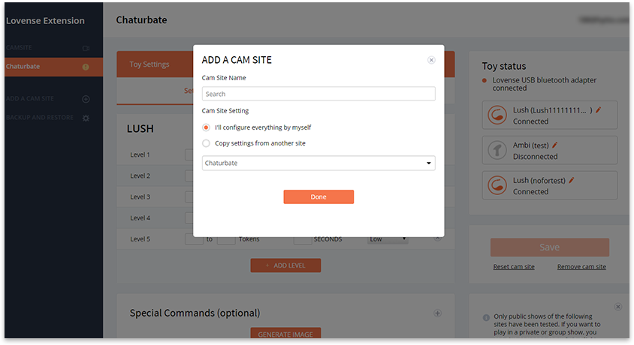This screenshot has width=634, height=345.
Task: Open the Level 5 Low intensity dropdown
Action: pyautogui.click(x=388, y=239)
